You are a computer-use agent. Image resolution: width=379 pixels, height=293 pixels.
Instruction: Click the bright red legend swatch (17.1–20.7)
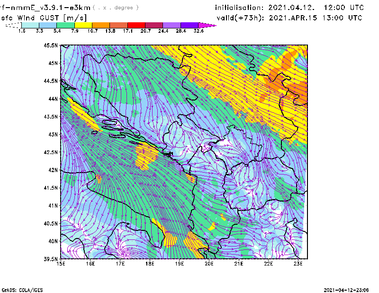click(136, 25)
